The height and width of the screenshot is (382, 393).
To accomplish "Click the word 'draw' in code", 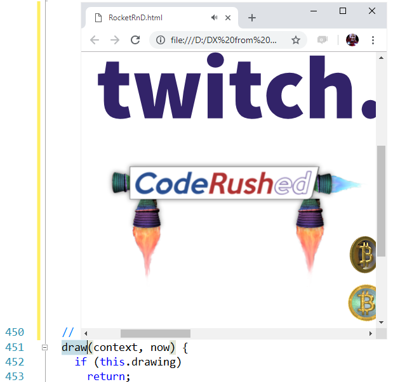I will point(74,347).
